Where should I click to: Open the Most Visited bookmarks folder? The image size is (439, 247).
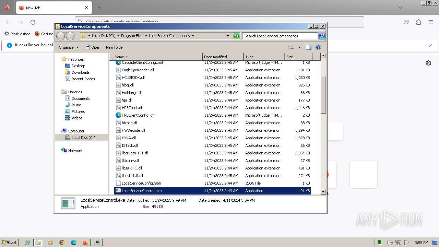pos(17,34)
